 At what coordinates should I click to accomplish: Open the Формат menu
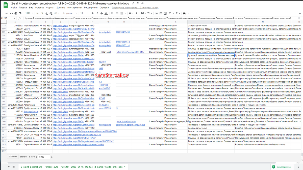pyautogui.click(x=50, y=8)
